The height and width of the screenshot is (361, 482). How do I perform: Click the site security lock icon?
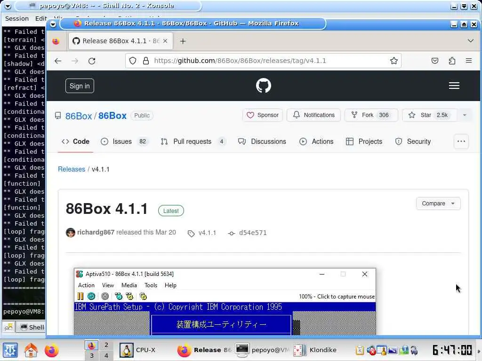146,61
